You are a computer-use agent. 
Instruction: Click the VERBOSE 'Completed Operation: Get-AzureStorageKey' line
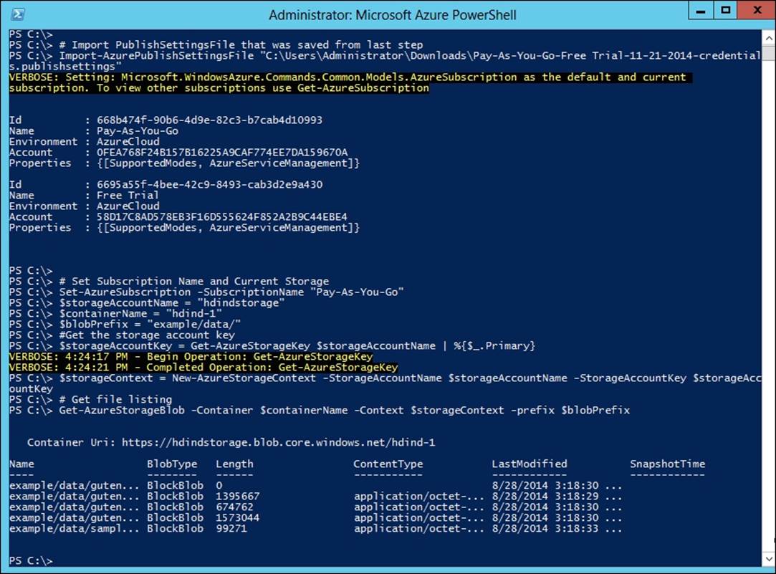pos(203,368)
